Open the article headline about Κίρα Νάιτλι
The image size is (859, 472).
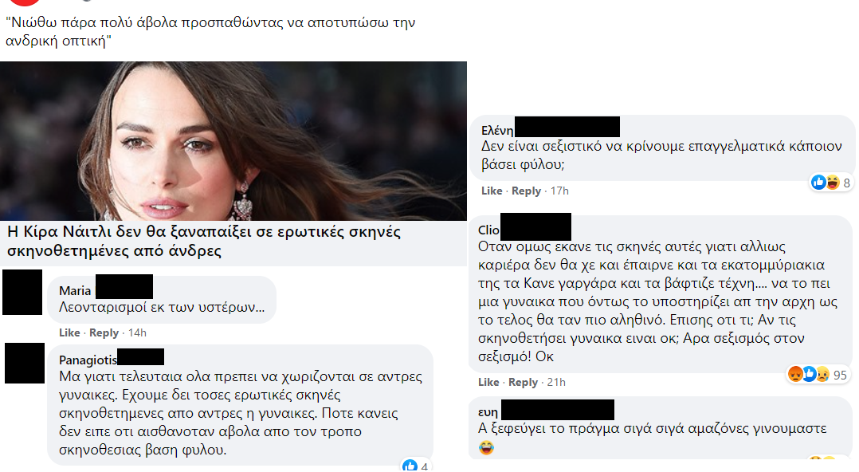[x=204, y=242]
